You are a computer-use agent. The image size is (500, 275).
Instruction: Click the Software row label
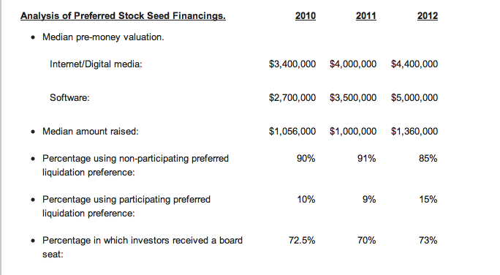pyautogui.click(x=69, y=97)
